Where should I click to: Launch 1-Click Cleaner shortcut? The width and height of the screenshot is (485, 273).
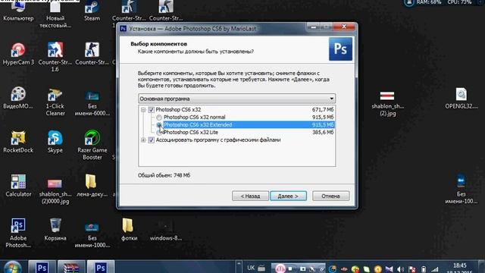click(x=55, y=102)
